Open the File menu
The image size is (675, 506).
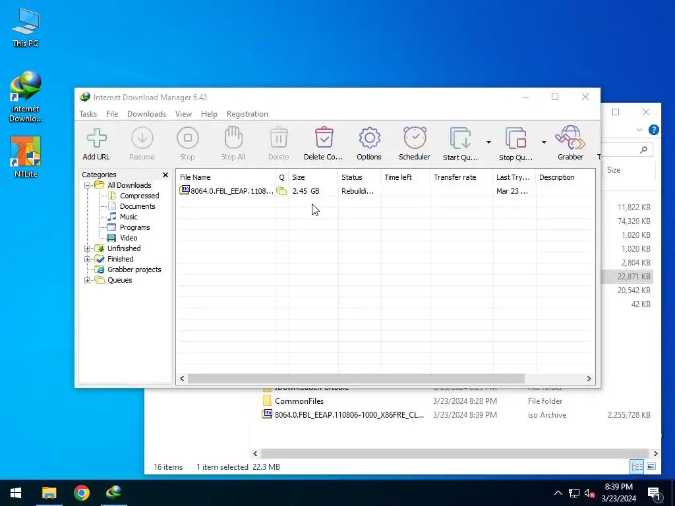[x=112, y=114]
